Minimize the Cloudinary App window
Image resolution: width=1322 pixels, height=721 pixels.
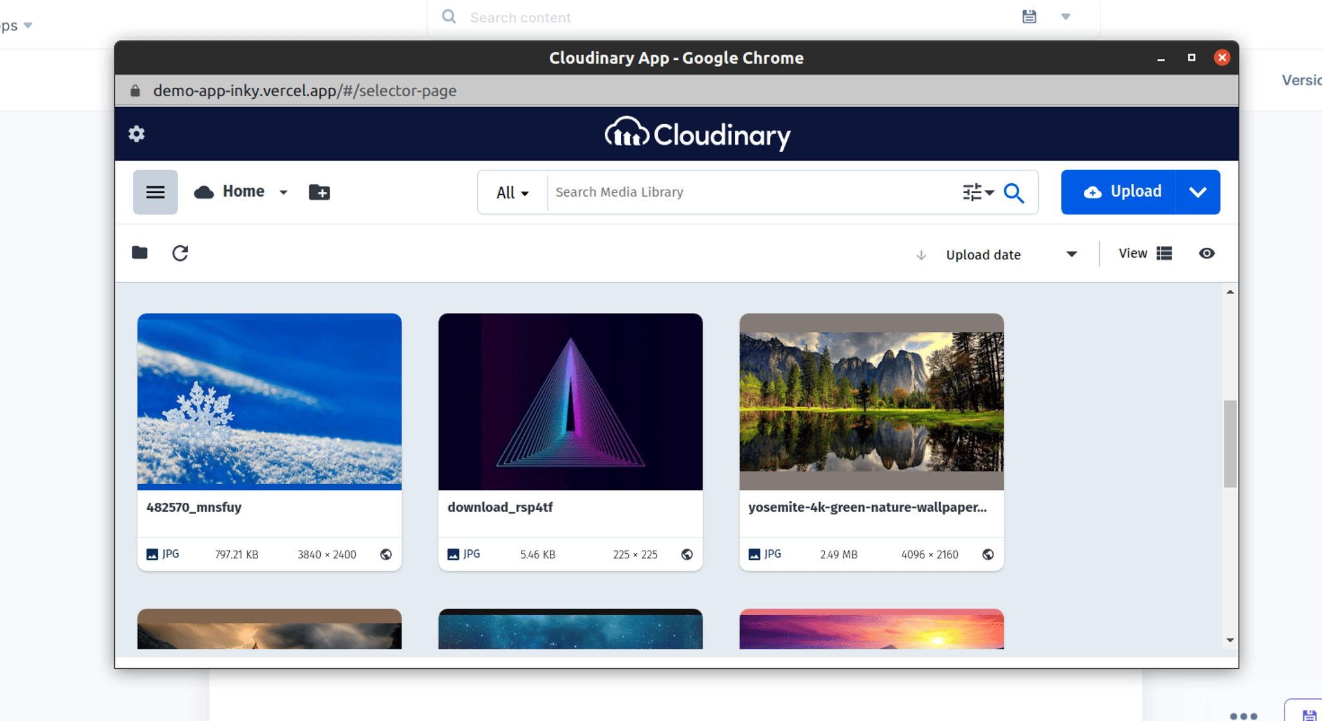(x=1161, y=58)
